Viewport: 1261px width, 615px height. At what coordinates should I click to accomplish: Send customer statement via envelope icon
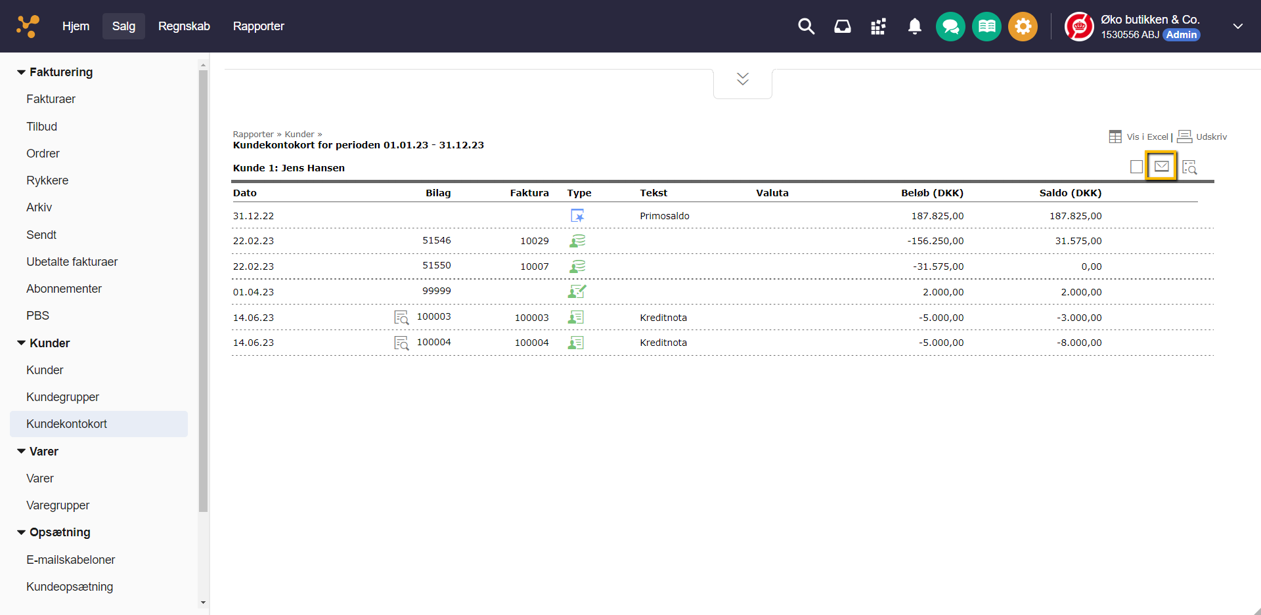pyautogui.click(x=1161, y=167)
